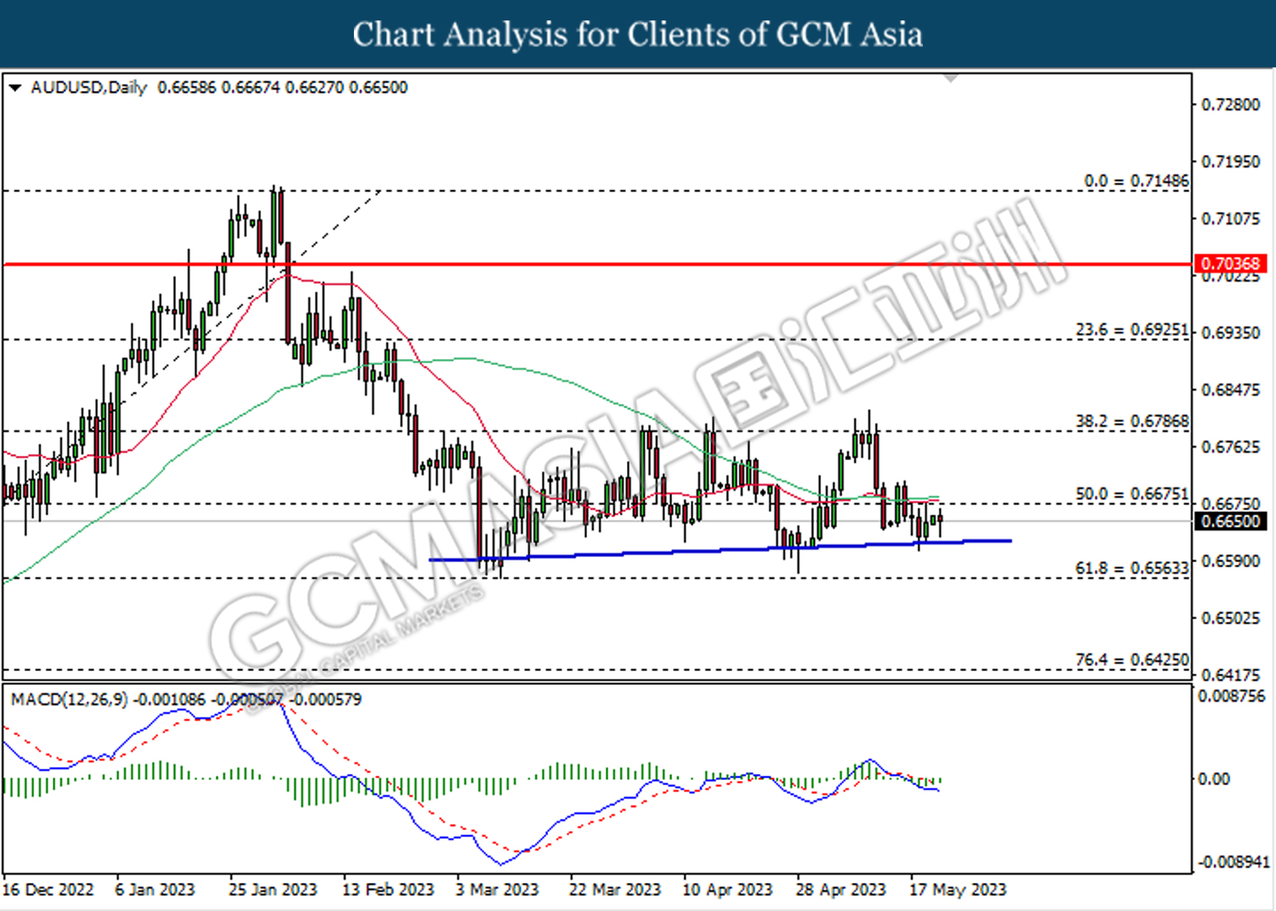Click the 0.68475 price axis value

(x=1230, y=390)
